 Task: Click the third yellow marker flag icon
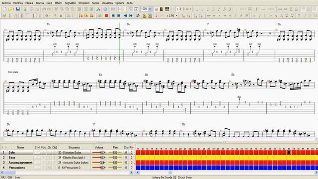coord(91,15)
